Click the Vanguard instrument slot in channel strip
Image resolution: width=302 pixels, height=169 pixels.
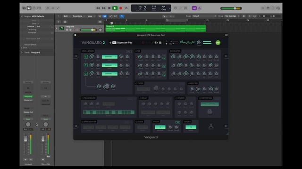point(28,96)
